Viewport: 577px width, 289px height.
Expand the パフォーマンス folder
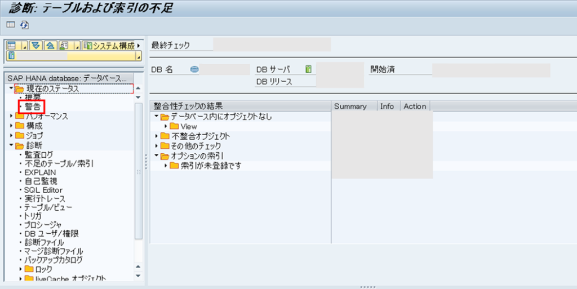pos(11,116)
